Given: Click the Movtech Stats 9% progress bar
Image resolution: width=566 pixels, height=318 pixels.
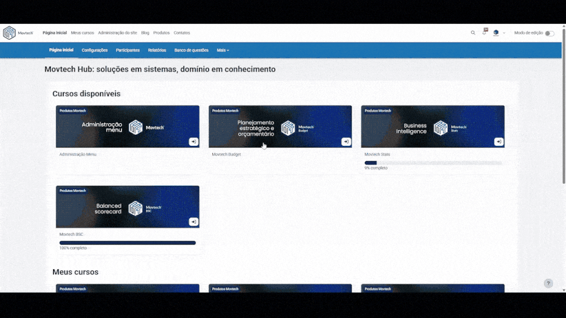Looking at the screenshot, I should click(x=433, y=163).
